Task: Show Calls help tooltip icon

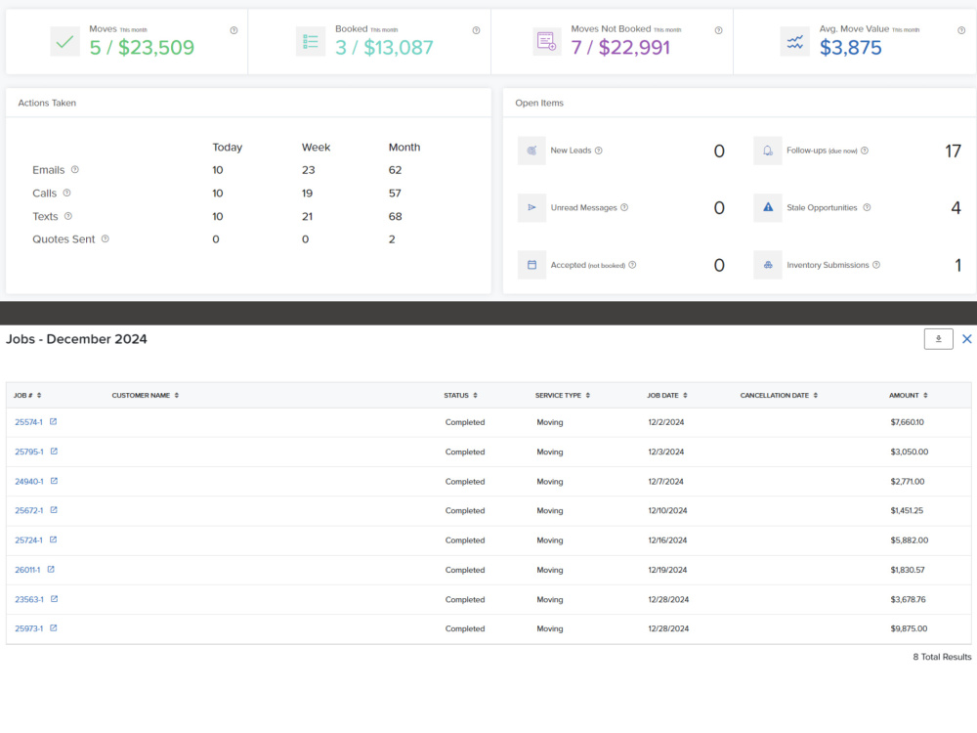Action: point(66,193)
